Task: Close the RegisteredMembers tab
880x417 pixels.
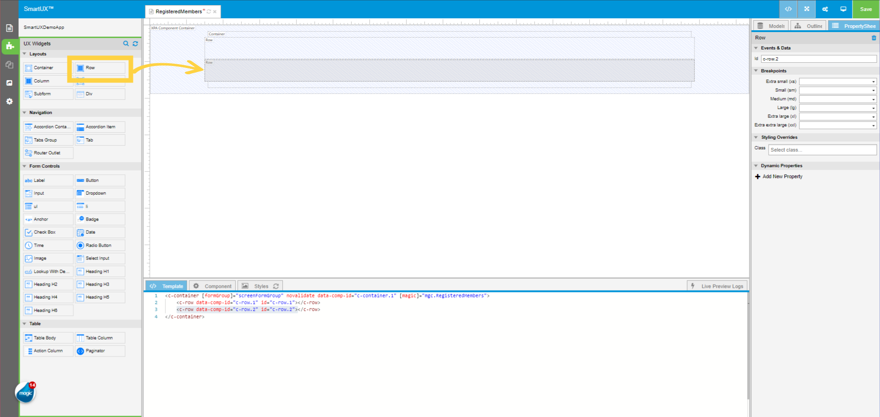Action: [x=215, y=12]
